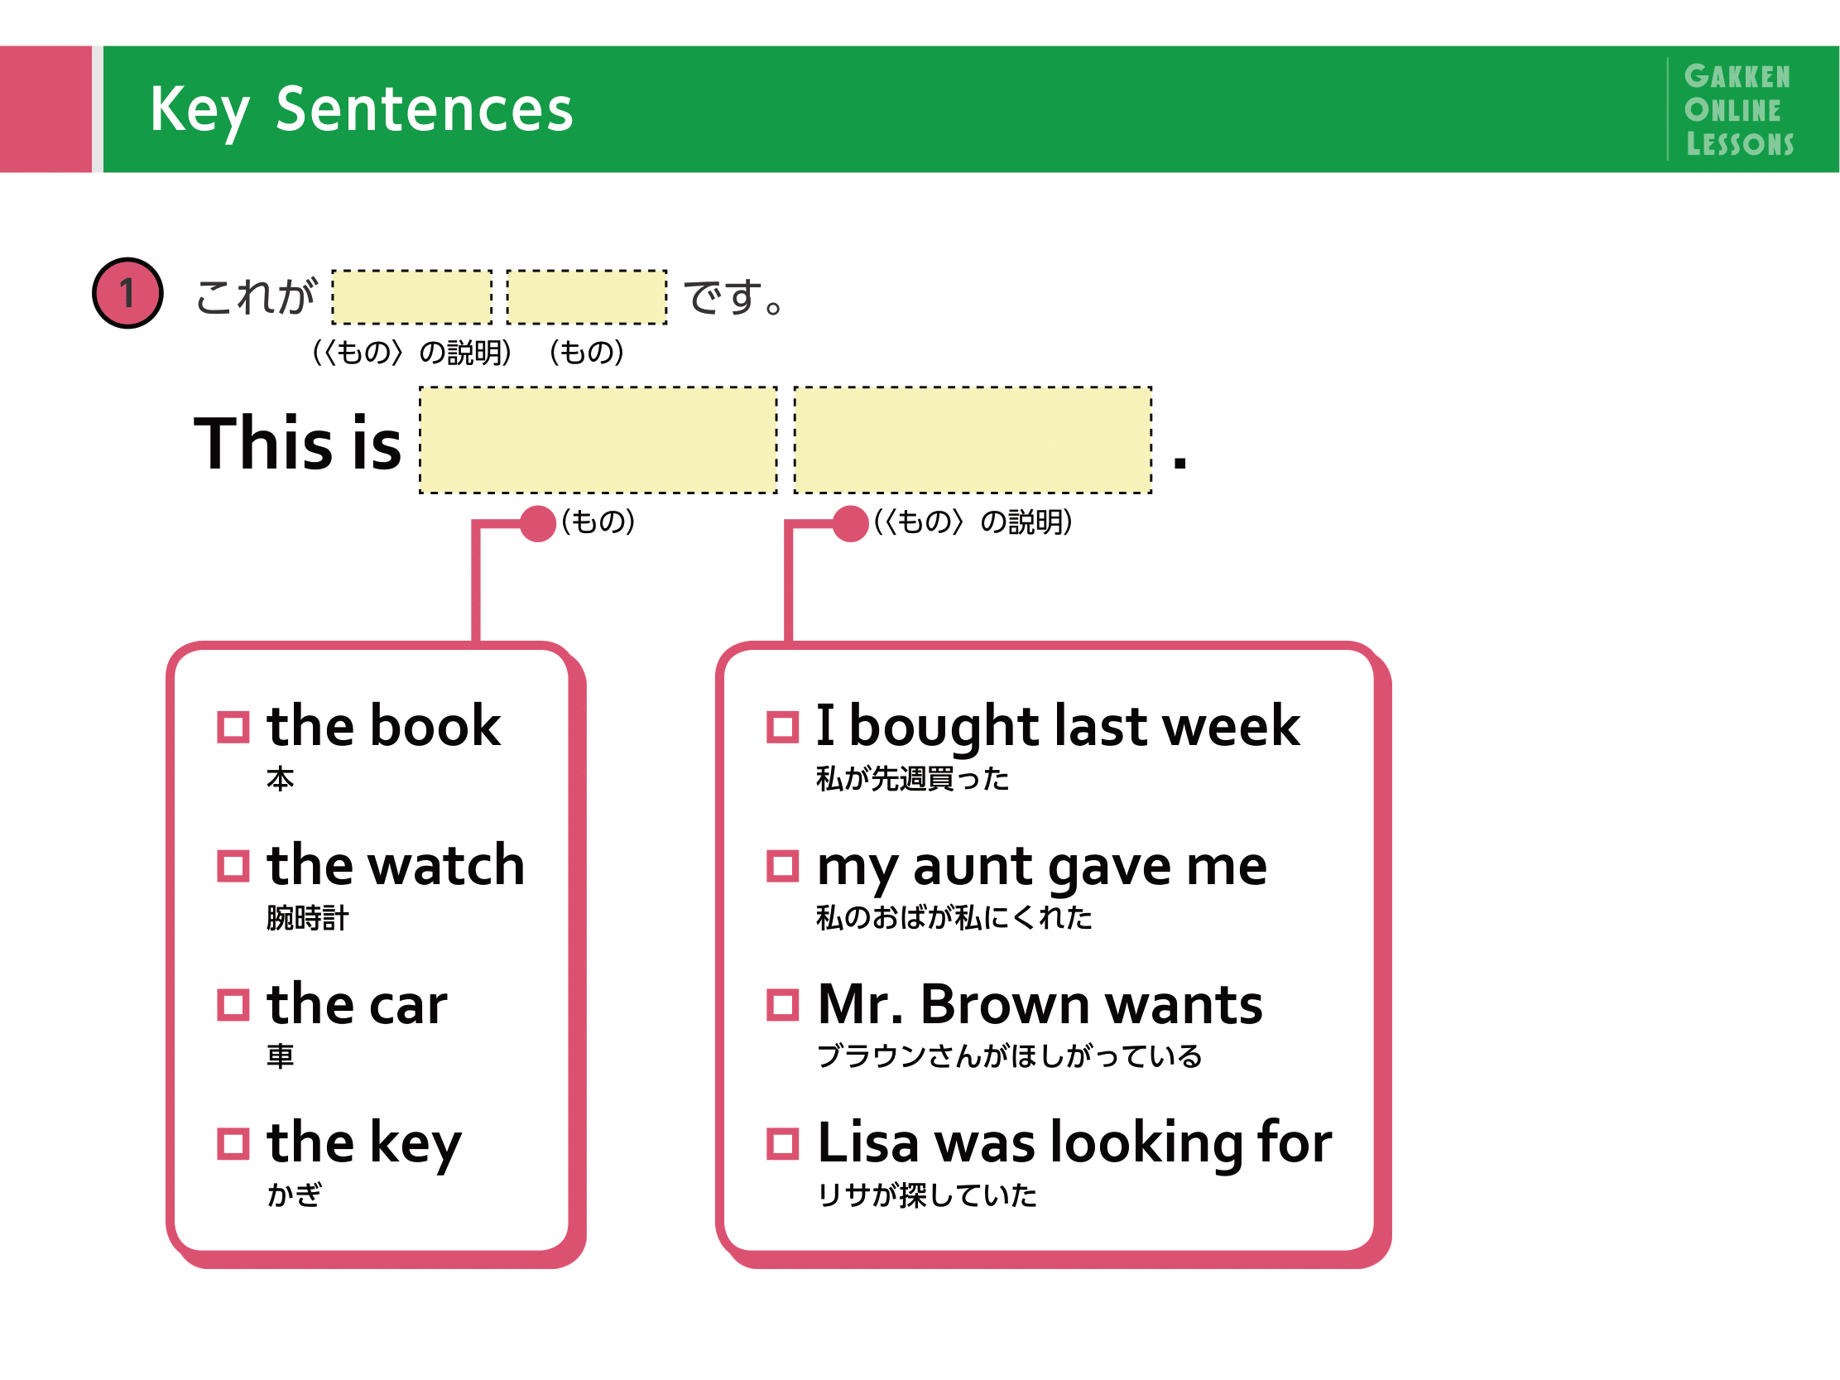Select the small blank before です
The image size is (1840, 1380).
tap(587, 296)
